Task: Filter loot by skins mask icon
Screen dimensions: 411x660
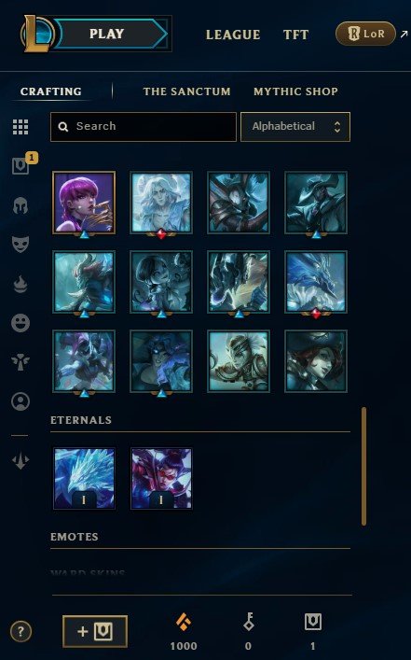Action: (21, 245)
